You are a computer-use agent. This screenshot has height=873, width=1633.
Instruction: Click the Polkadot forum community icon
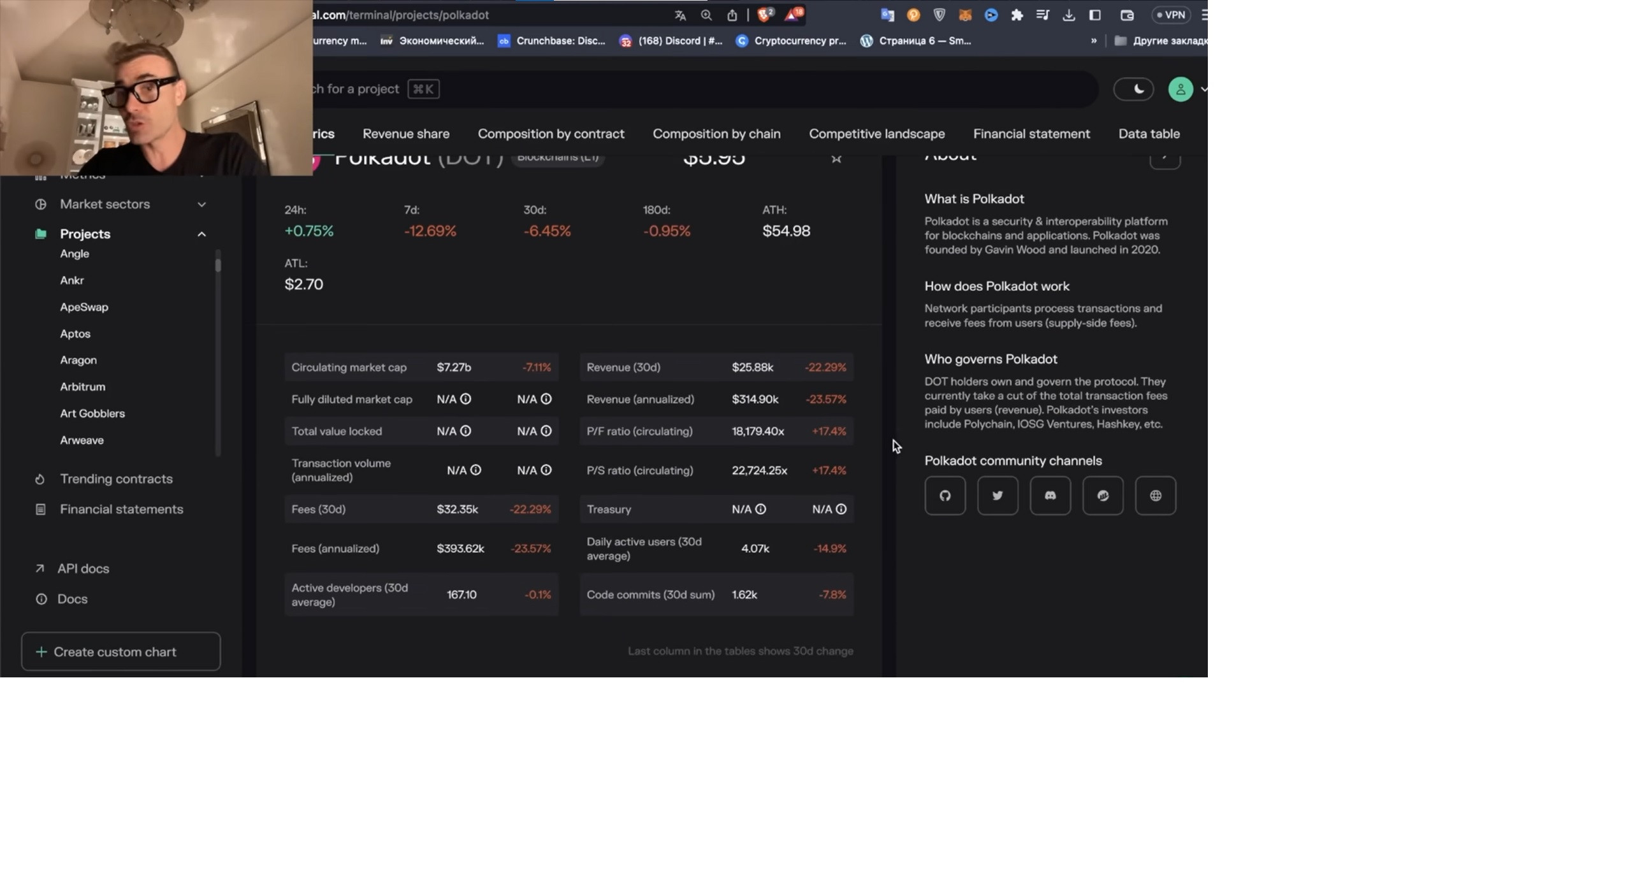[1103, 496]
